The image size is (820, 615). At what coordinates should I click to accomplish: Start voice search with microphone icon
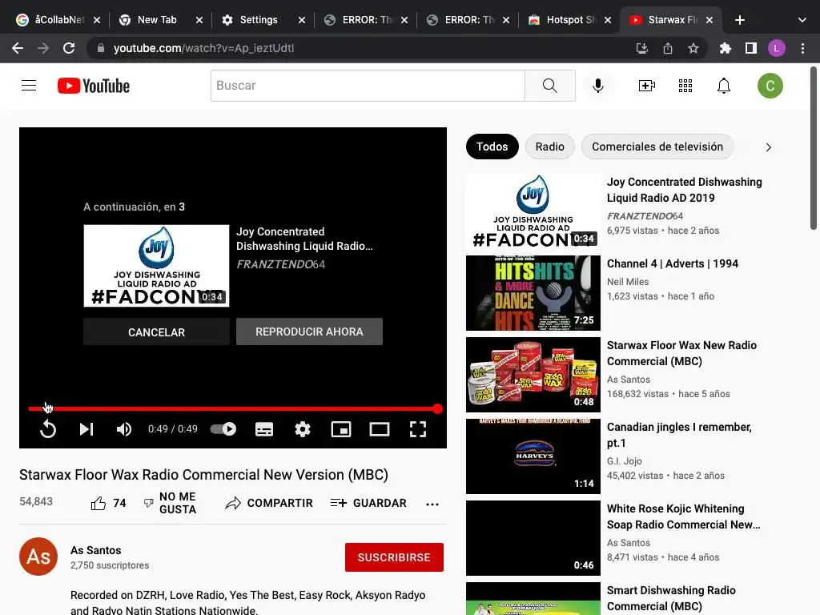click(597, 85)
